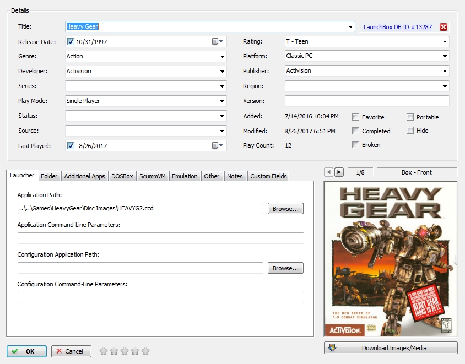Set rating to four stars
Viewport: 465px width, 364px height.
tap(135, 351)
